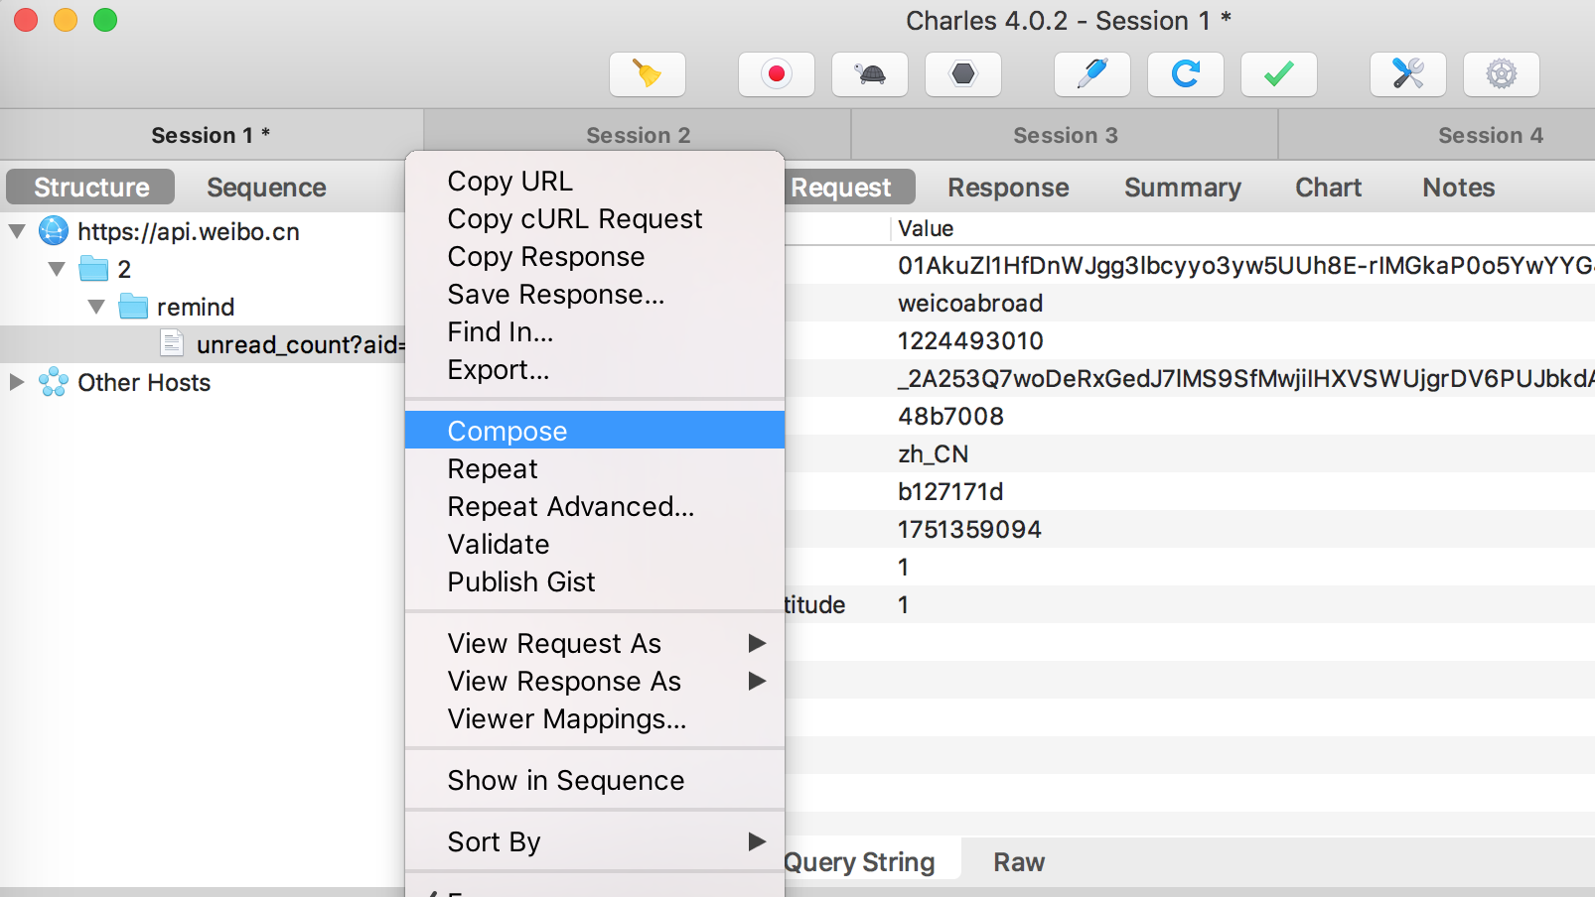Click the globe icon for api.weibo.cn
This screenshot has height=897, width=1595.
pos(54,231)
